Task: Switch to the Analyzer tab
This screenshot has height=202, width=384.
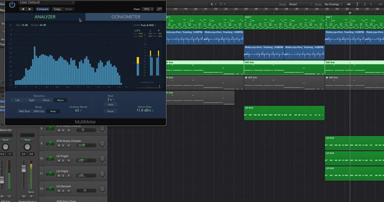Action: pos(45,17)
